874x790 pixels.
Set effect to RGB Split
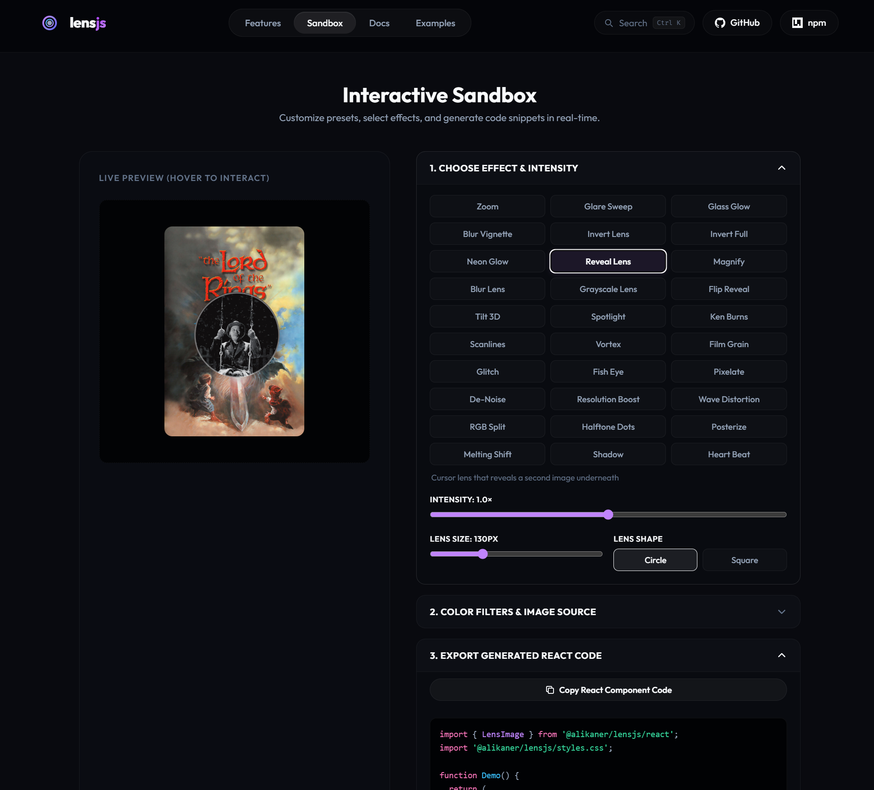pyautogui.click(x=487, y=427)
